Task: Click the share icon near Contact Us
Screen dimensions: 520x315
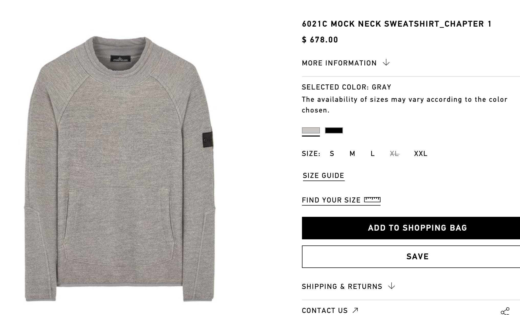Action: (505, 311)
